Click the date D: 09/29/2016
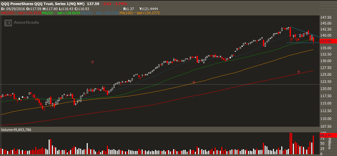This screenshot has width=337, height=156. (13, 9)
